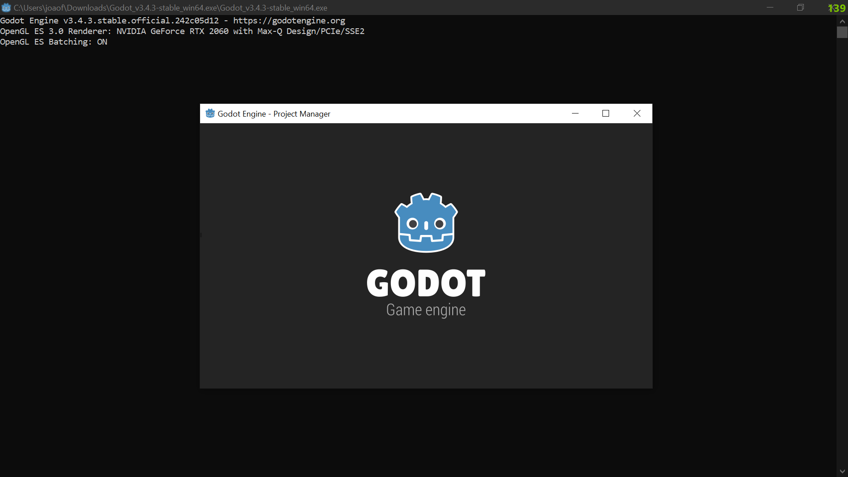Minimize the console window
This screenshot has width=848, height=477.
pos(770,8)
